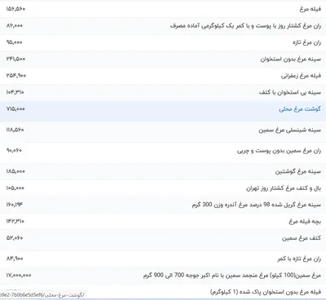This screenshot has height=300, width=326.
Task: Click the price ۹۰,۰۶۰
Action: coord(14,150)
